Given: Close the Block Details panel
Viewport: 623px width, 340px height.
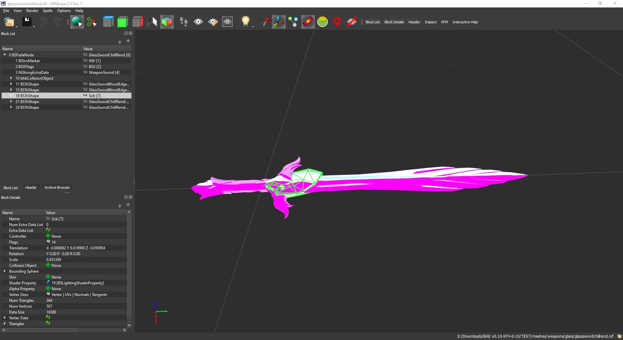Looking at the screenshot, I should (130, 197).
